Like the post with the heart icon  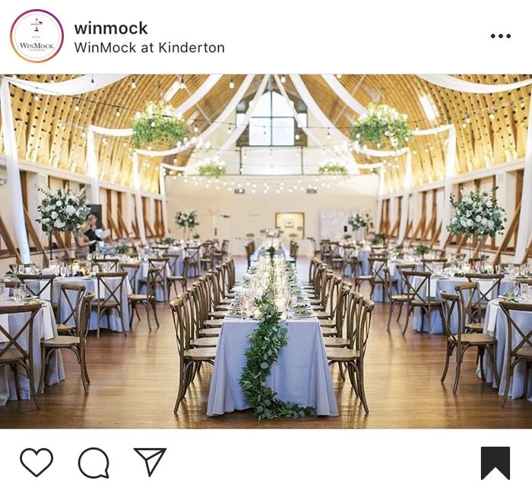coord(36,462)
